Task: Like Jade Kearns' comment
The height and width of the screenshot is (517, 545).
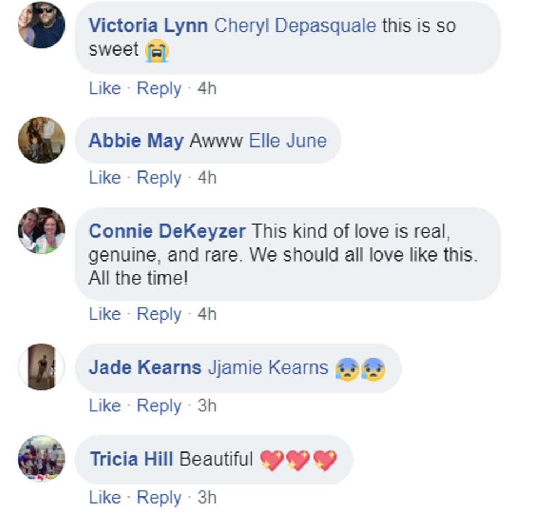Action: (x=105, y=406)
